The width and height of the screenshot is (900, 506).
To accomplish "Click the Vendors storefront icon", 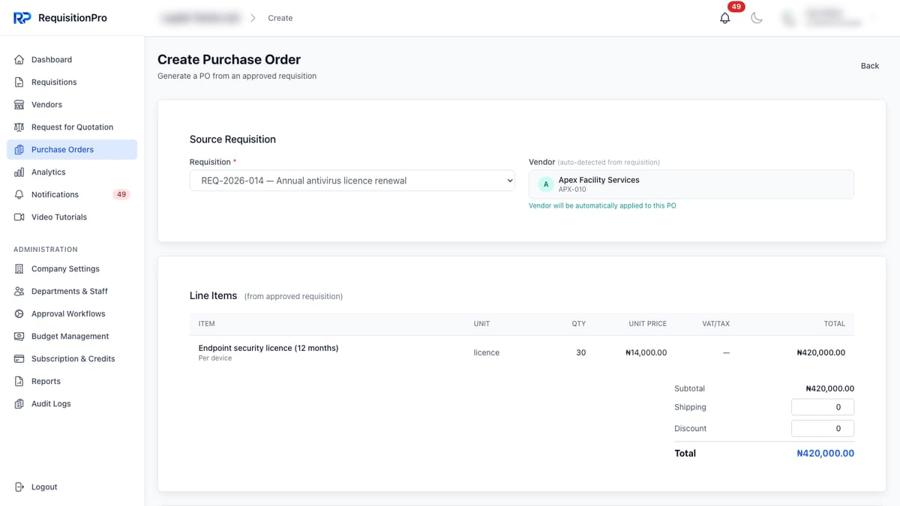I will (x=19, y=105).
